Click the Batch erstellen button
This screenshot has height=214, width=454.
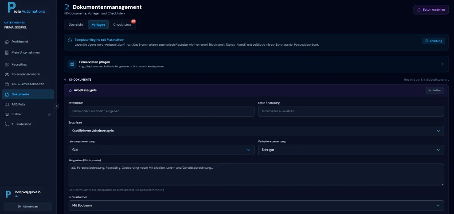click(431, 9)
